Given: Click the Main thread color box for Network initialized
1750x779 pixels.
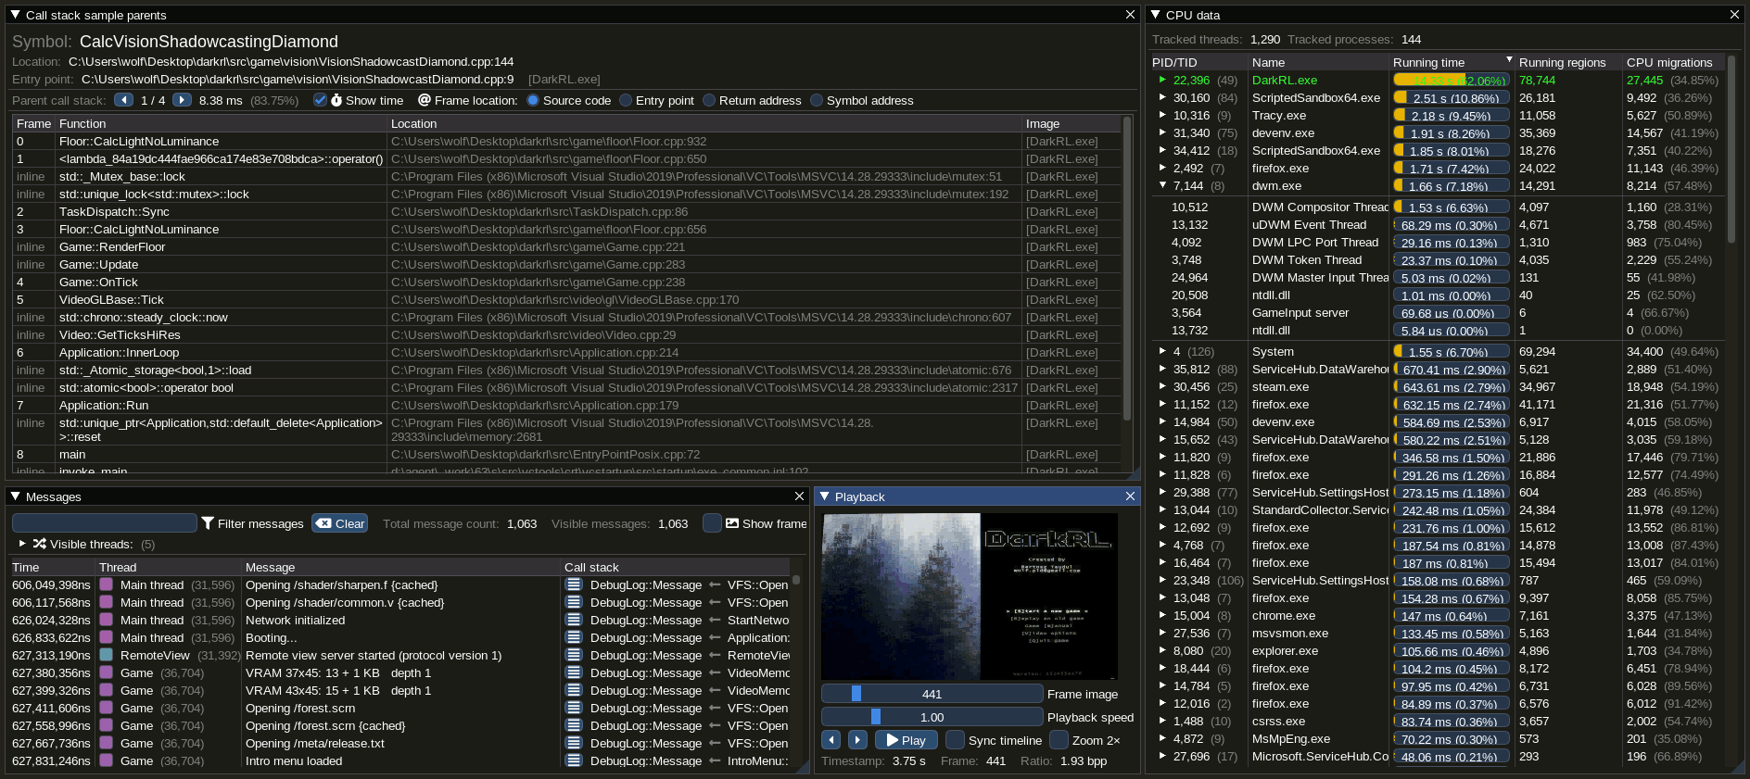Looking at the screenshot, I should 107,621.
